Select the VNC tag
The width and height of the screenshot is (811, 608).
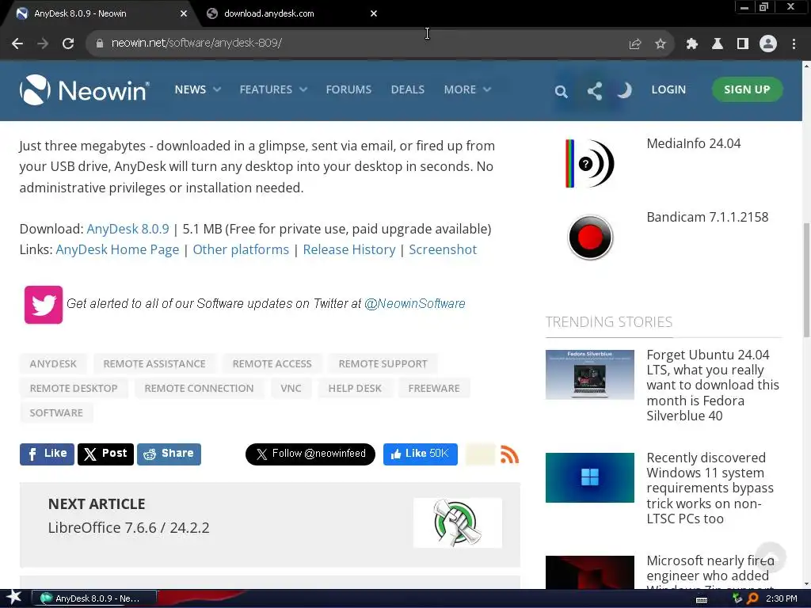291,388
